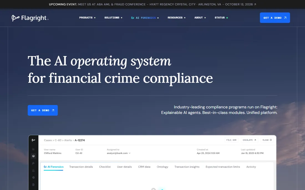
Task: Open the gavel rules sidebar icon
Action: point(34,163)
